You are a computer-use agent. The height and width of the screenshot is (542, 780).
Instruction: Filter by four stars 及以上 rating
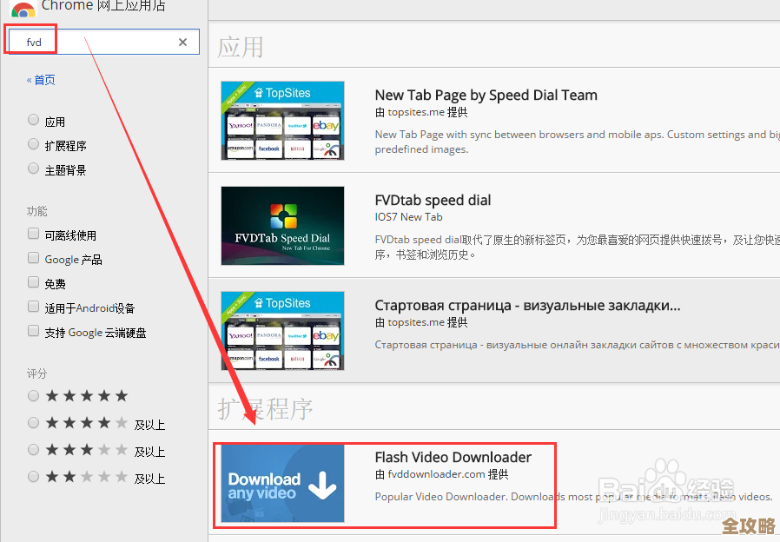pyautogui.click(x=34, y=423)
